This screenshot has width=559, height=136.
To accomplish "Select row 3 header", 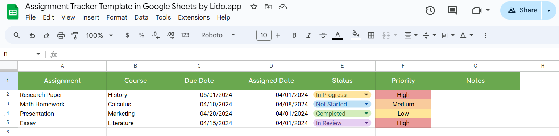I will pyautogui.click(x=9, y=104).
